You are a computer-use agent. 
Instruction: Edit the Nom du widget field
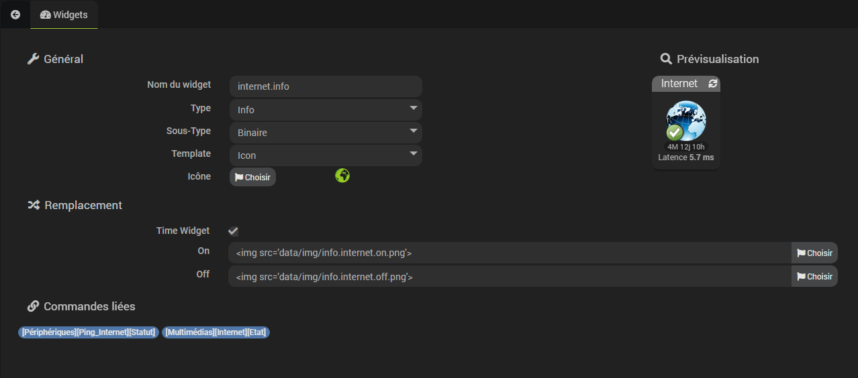click(326, 86)
